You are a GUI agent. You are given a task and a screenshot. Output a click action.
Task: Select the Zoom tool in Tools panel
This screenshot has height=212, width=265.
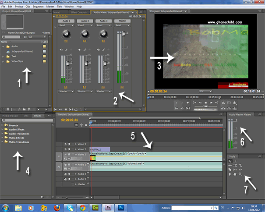tap(240, 174)
